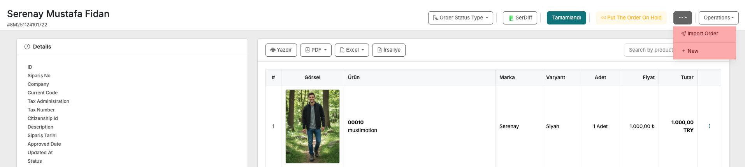Click the SerDiff button
745x167 pixels.
click(x=520, y=18)
